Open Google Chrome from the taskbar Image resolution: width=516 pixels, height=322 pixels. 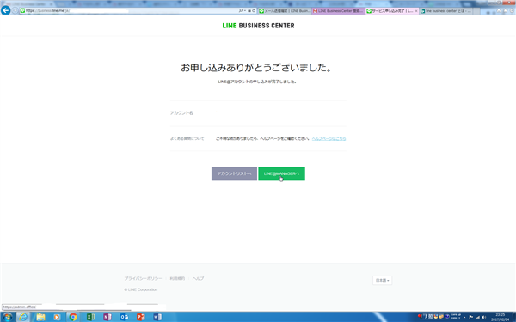[73, 317]
